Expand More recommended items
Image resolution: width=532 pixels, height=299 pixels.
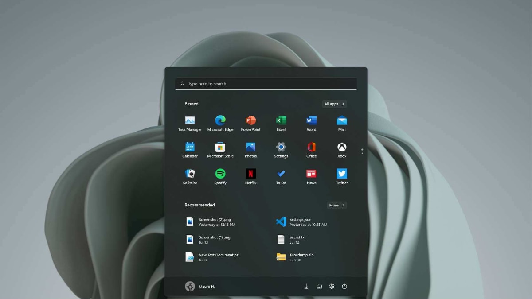(x=336, y=205)
